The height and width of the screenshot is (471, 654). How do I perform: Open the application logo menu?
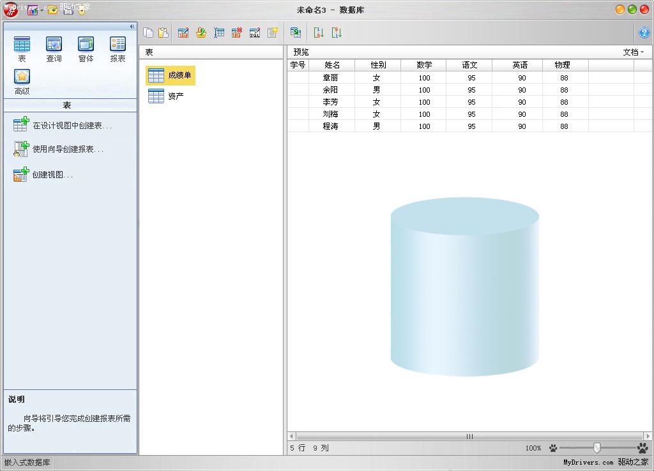11,10
